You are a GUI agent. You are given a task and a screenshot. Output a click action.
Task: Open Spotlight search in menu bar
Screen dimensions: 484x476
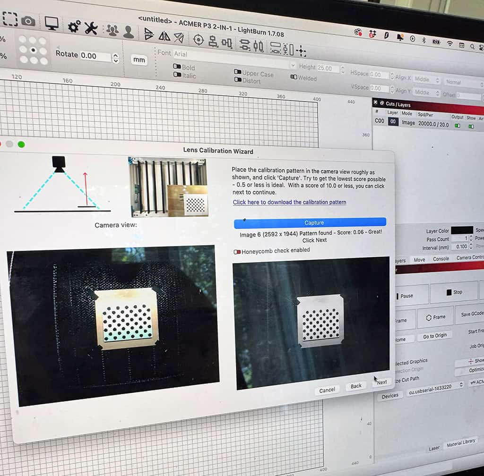(472, 46)
